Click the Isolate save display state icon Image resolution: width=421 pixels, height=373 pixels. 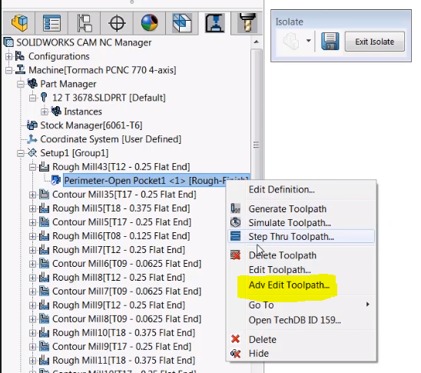click(x=330, y=42)
